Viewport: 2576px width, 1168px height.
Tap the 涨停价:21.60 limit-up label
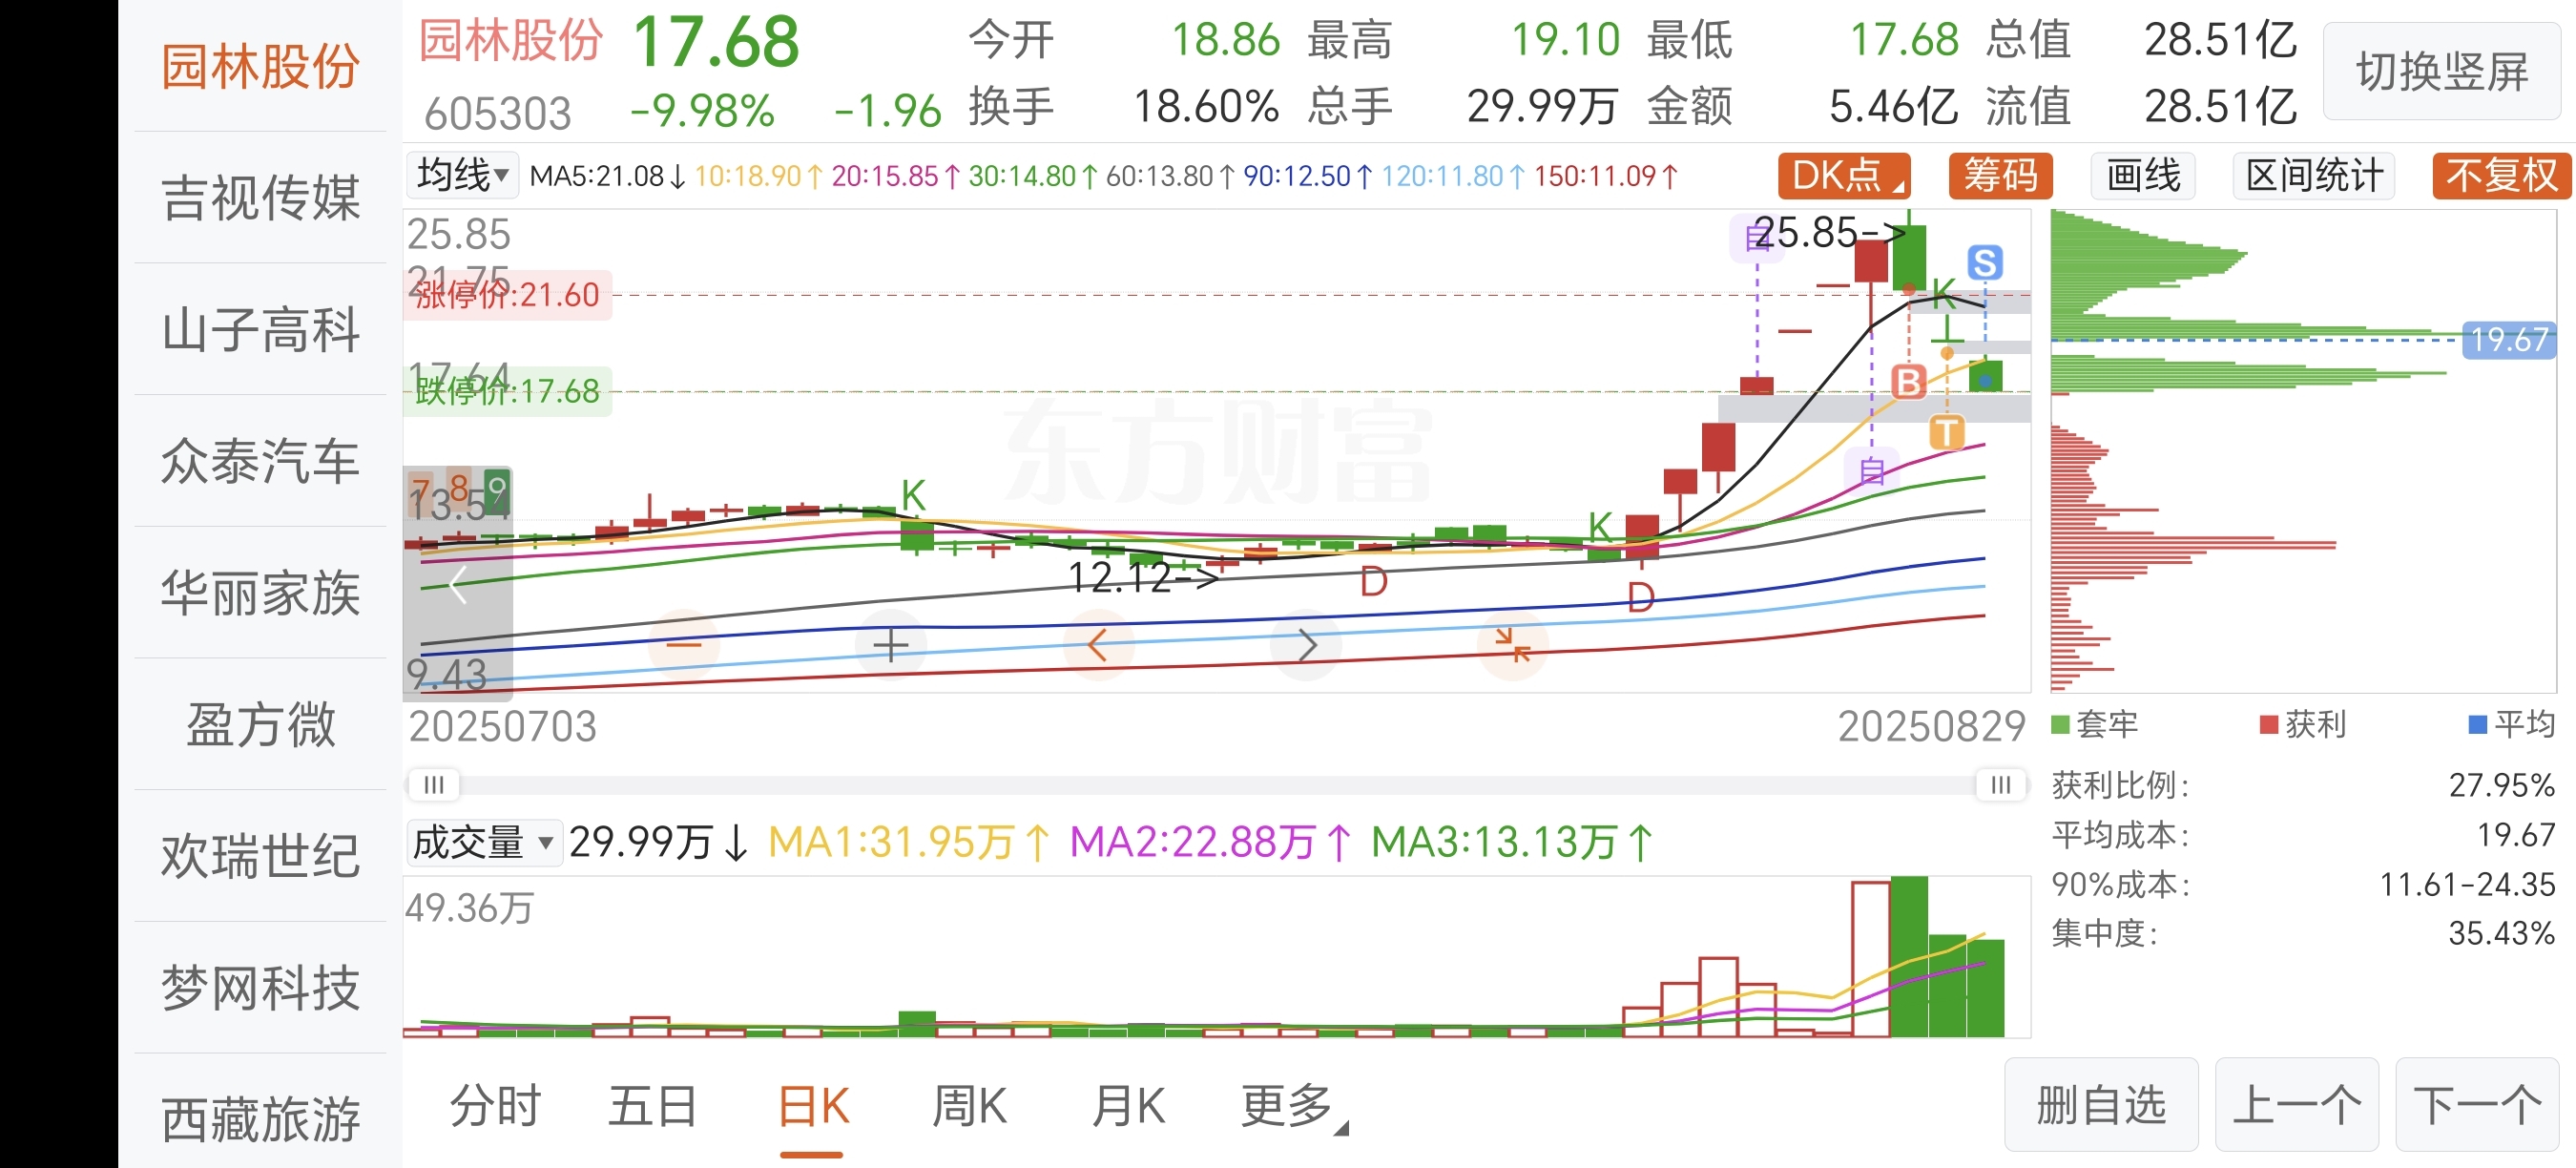tap(507, 295)
